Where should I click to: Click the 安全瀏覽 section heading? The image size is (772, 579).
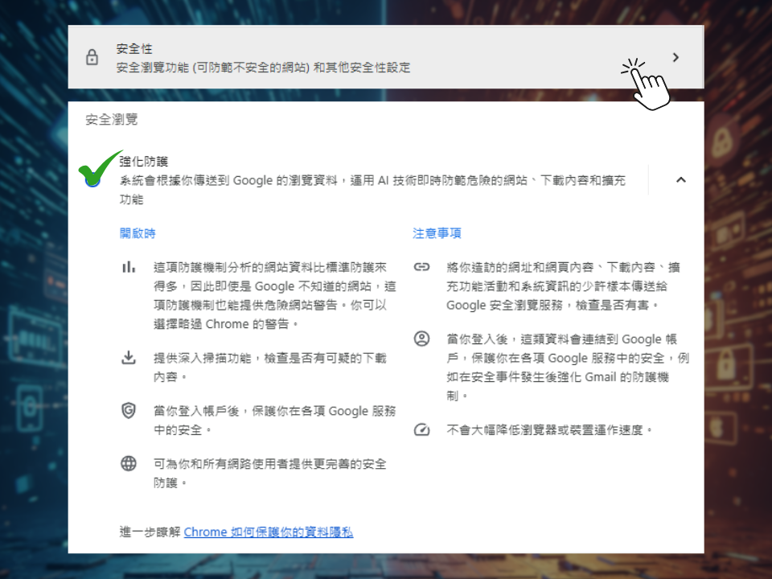[112, 120]
